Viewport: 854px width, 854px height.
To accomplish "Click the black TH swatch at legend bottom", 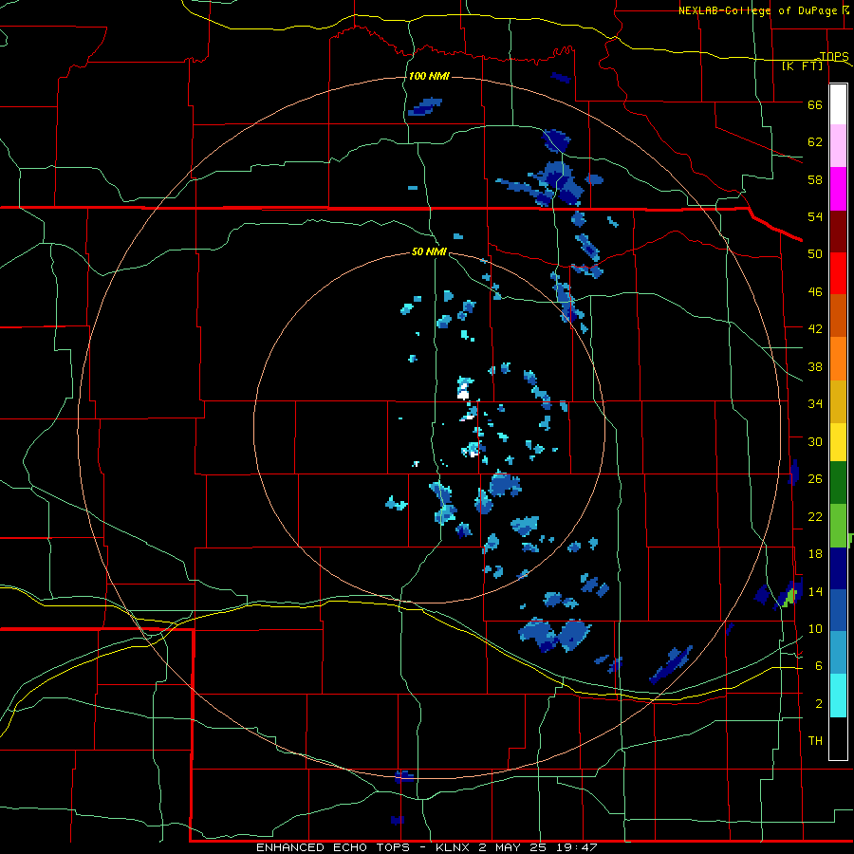I will tap(838, 738).
